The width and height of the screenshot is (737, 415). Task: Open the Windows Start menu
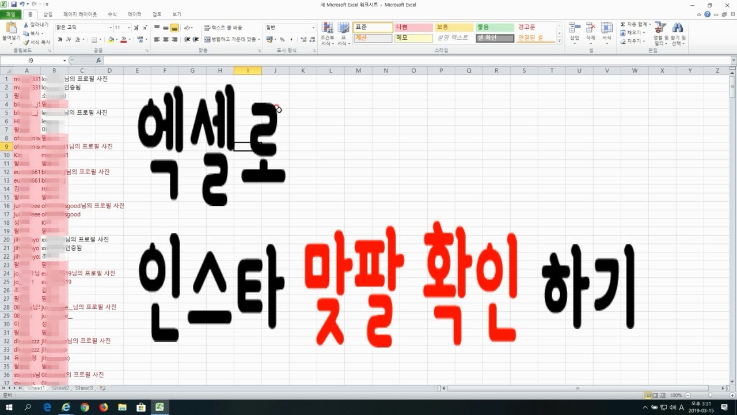point(9,407)
